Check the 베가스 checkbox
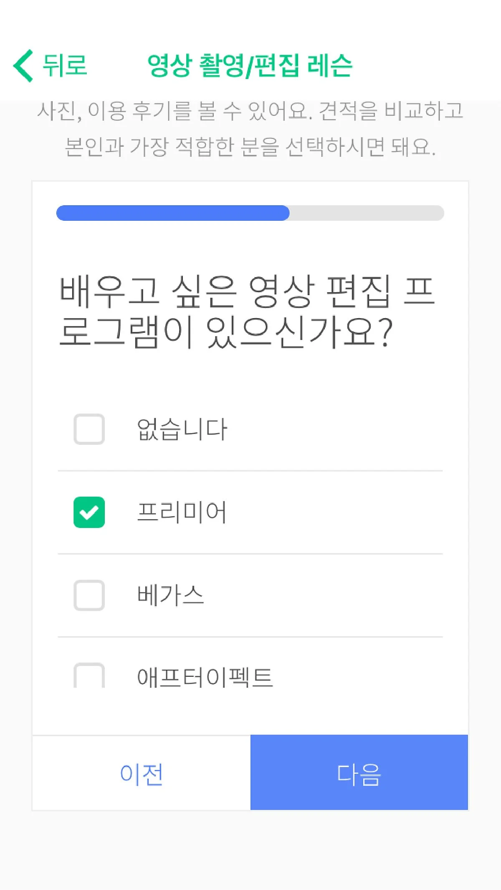501x890 pixels. [x=89, y=595]
